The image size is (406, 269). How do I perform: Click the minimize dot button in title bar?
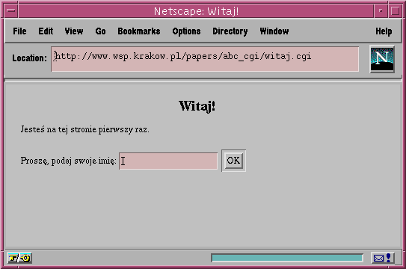381,11
